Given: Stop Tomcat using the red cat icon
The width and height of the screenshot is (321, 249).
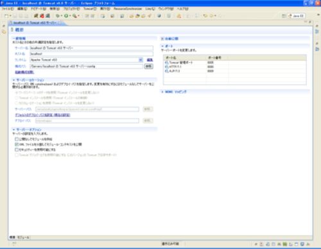Looking at the screenshot, I should [42, 15].
